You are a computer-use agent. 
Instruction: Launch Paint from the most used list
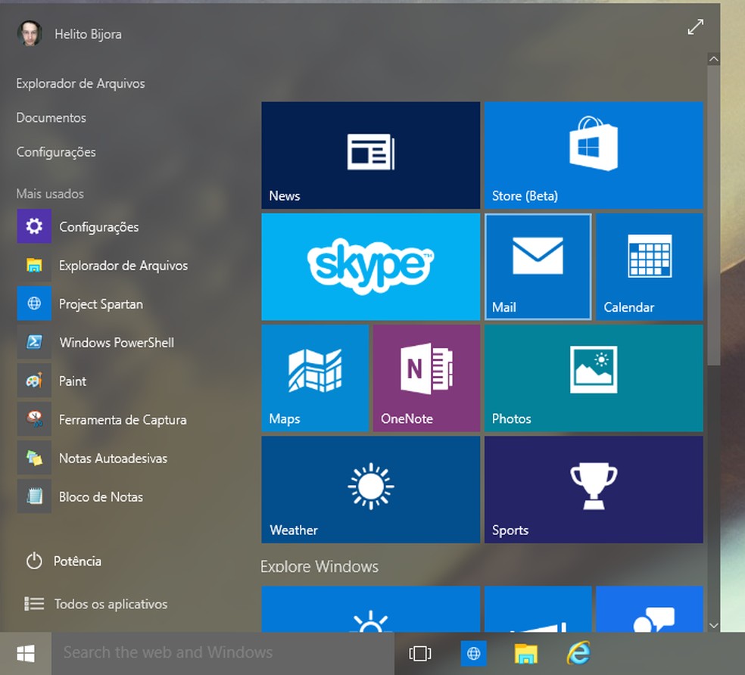(73, 381)
